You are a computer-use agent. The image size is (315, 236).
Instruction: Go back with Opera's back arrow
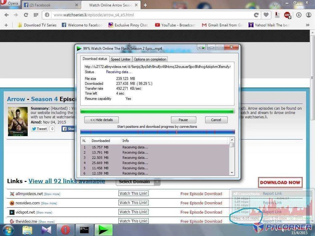coord(6,15)
